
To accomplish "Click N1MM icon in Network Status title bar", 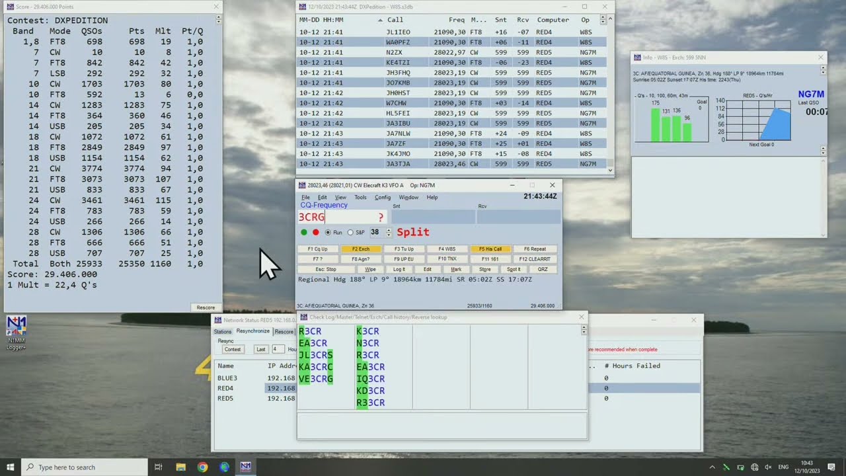I will click(217, 320).
